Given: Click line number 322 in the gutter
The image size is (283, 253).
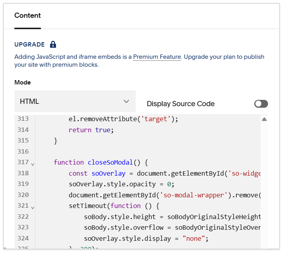Looking at the screenshot, I should pos(23,217).
